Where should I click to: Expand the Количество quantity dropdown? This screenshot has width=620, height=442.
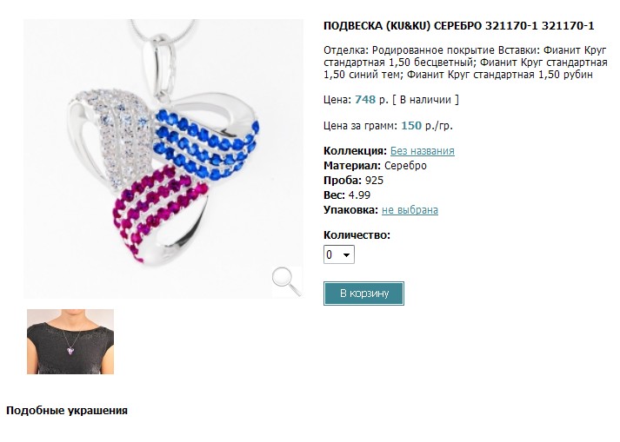[x=339, y=254]
